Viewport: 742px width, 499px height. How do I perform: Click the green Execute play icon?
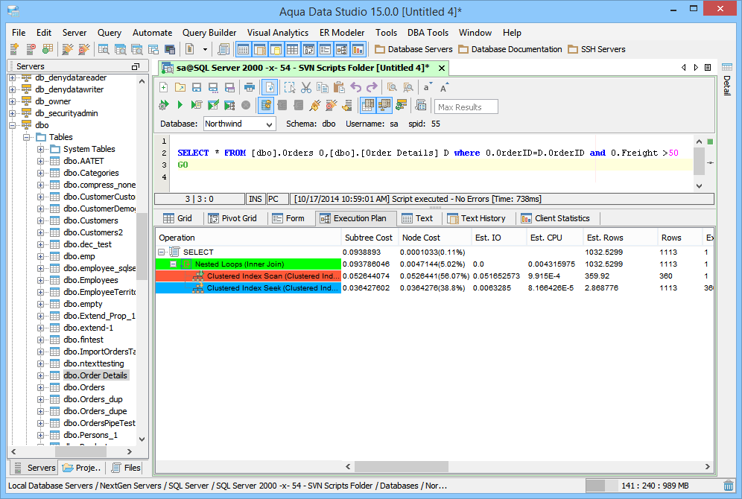(180, 105)
